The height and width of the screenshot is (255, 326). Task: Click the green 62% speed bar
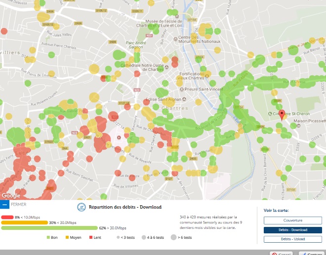pos(49,228)
